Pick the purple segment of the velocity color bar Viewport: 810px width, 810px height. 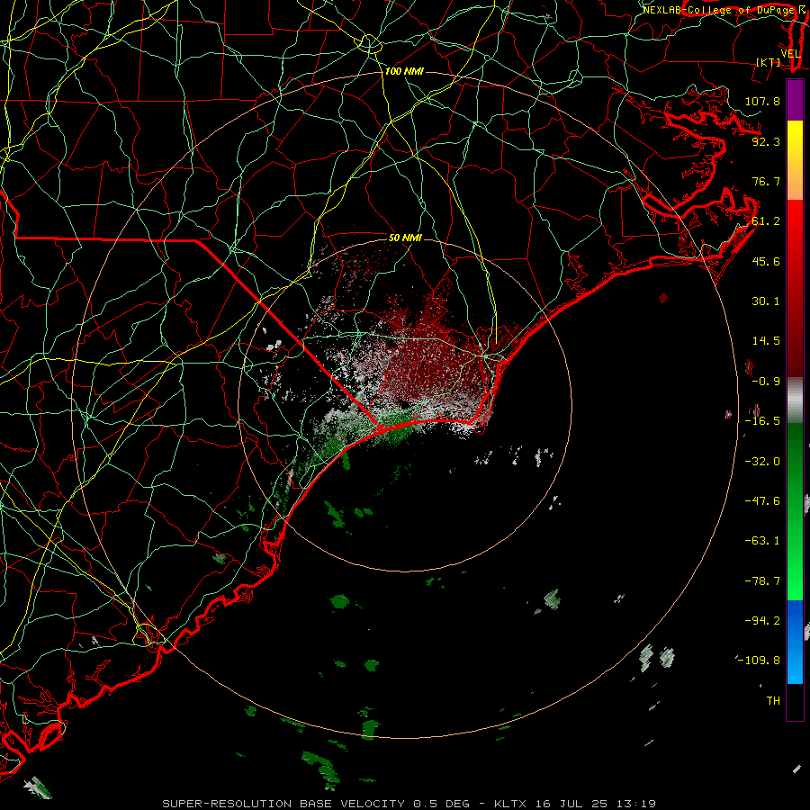pos(795,100)
